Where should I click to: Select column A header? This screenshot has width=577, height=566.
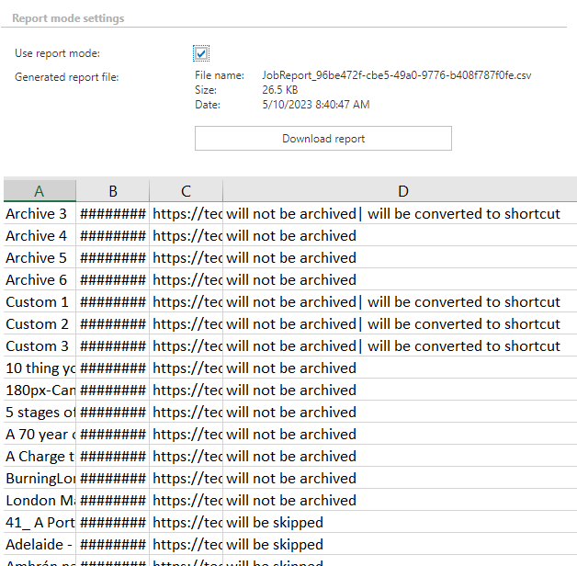39,191
